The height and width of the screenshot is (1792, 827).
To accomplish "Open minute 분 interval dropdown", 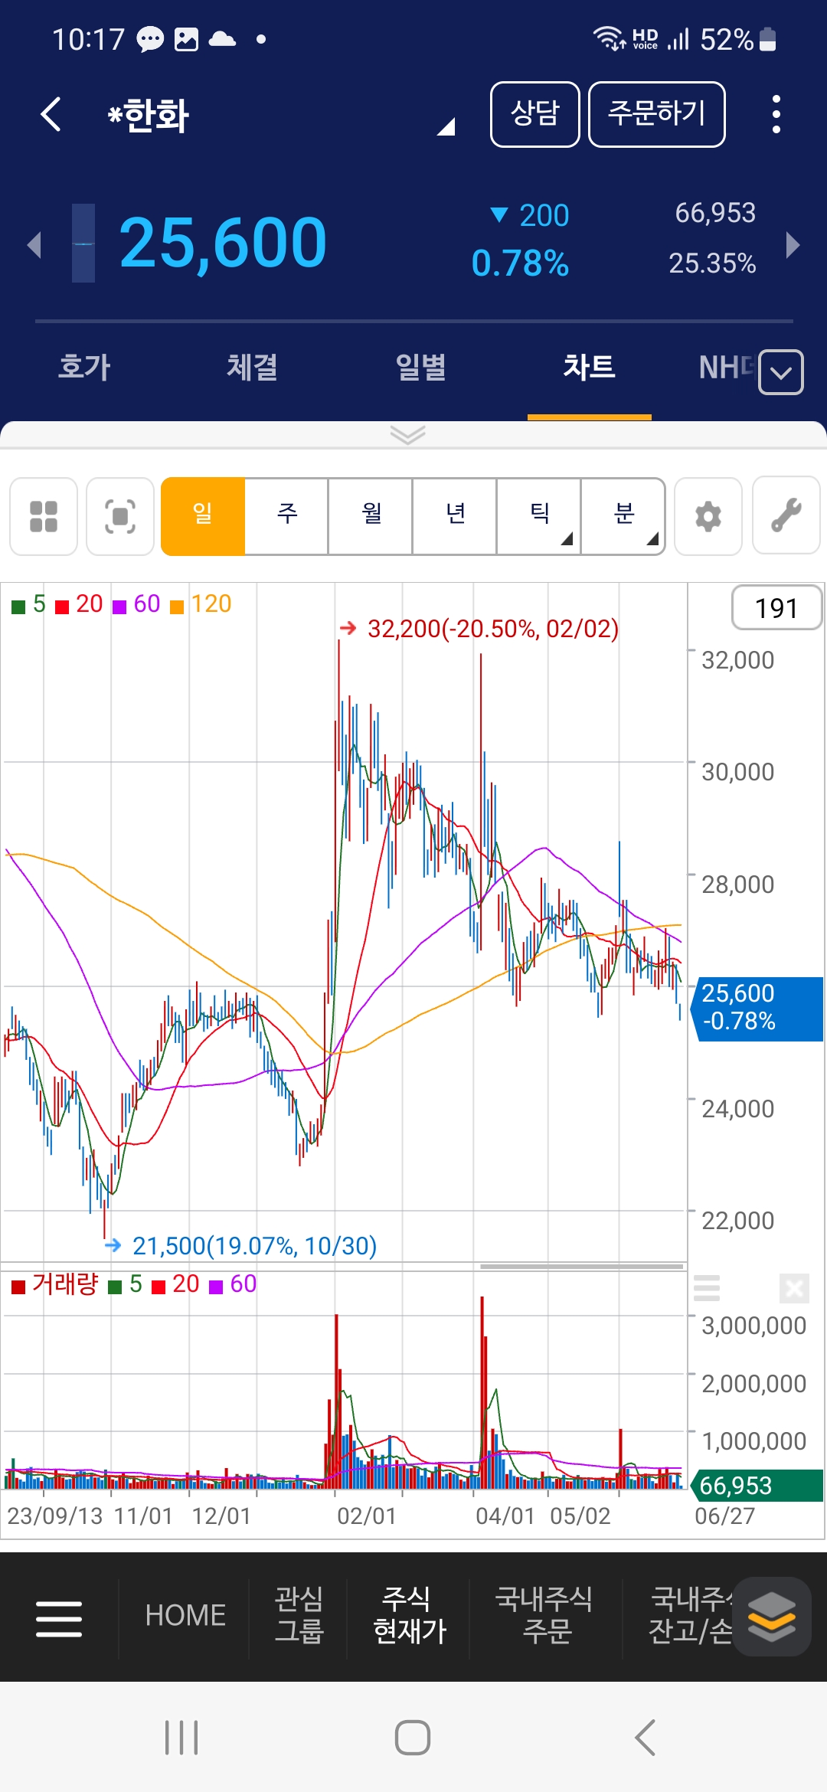I will click(x=623, y=516).
